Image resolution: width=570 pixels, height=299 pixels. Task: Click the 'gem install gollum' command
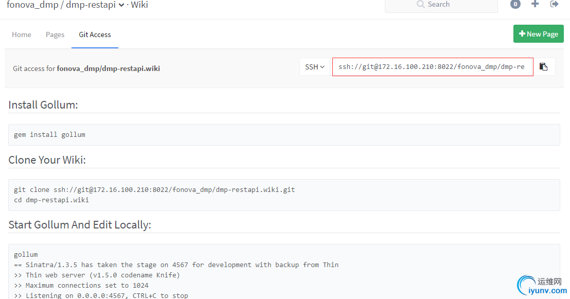tap(49, 135)
